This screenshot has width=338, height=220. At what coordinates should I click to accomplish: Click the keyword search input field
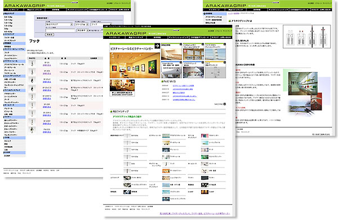(x=60, y=30)
